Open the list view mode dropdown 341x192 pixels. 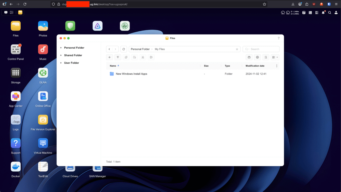tap(275, 57)
